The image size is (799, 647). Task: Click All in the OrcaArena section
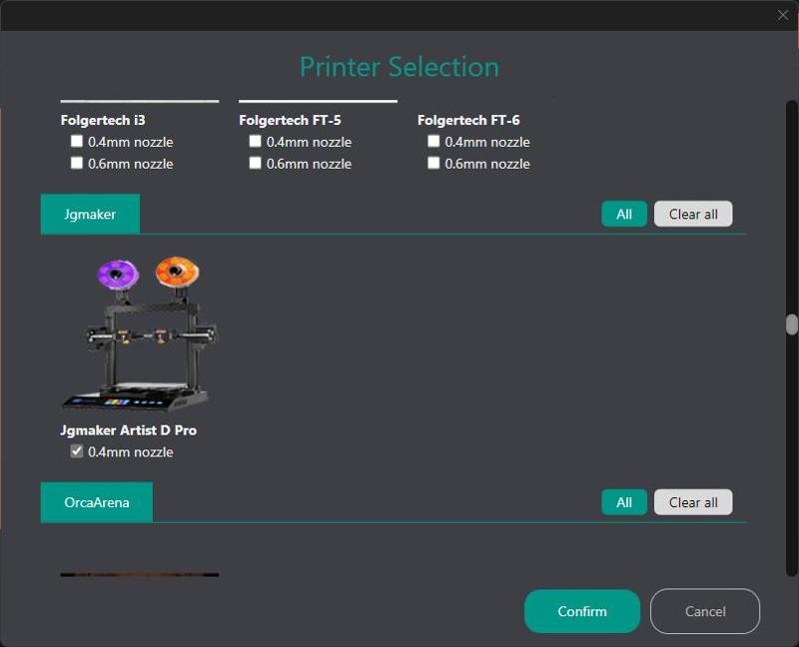point(623,502)
